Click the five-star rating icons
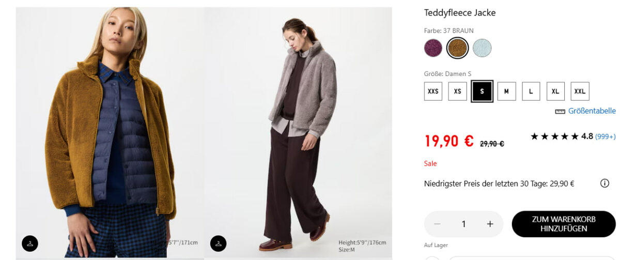620x260 pixels. pyautogui.click(x=554, y=136)
